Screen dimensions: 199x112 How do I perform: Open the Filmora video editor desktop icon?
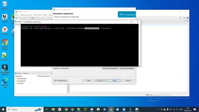point(5,70)
